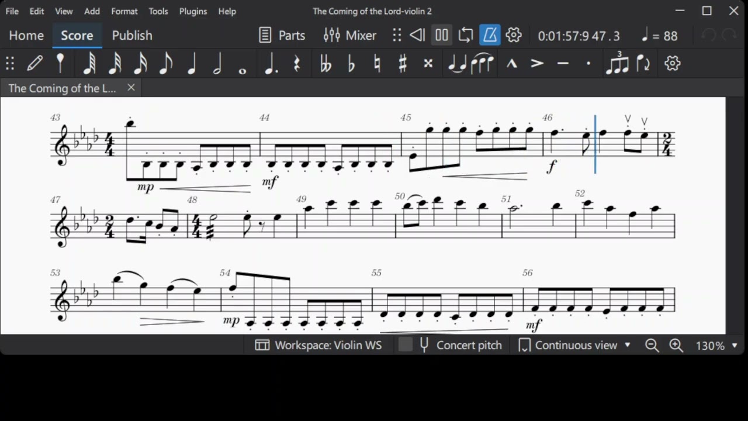Select the Score tab
Screen dimensions: 748x421
[x=77, y=35]
